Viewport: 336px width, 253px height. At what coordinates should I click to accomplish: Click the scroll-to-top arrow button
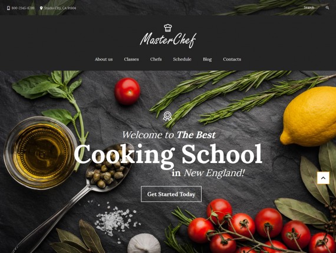click(x=323, y=178)
